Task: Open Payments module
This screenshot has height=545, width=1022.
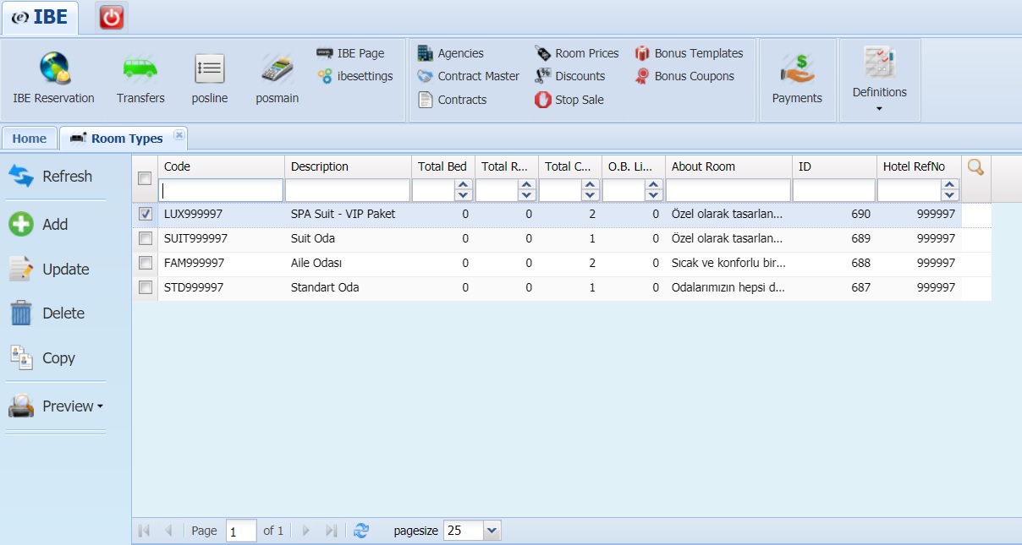Action: click(797, 79)
